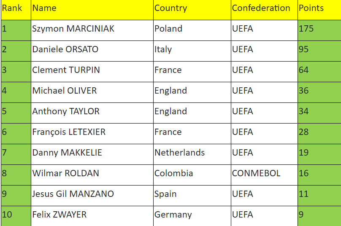The image size is (341, 226).
Task: Click the Poland country cell
Action: (x=192, y=30)
